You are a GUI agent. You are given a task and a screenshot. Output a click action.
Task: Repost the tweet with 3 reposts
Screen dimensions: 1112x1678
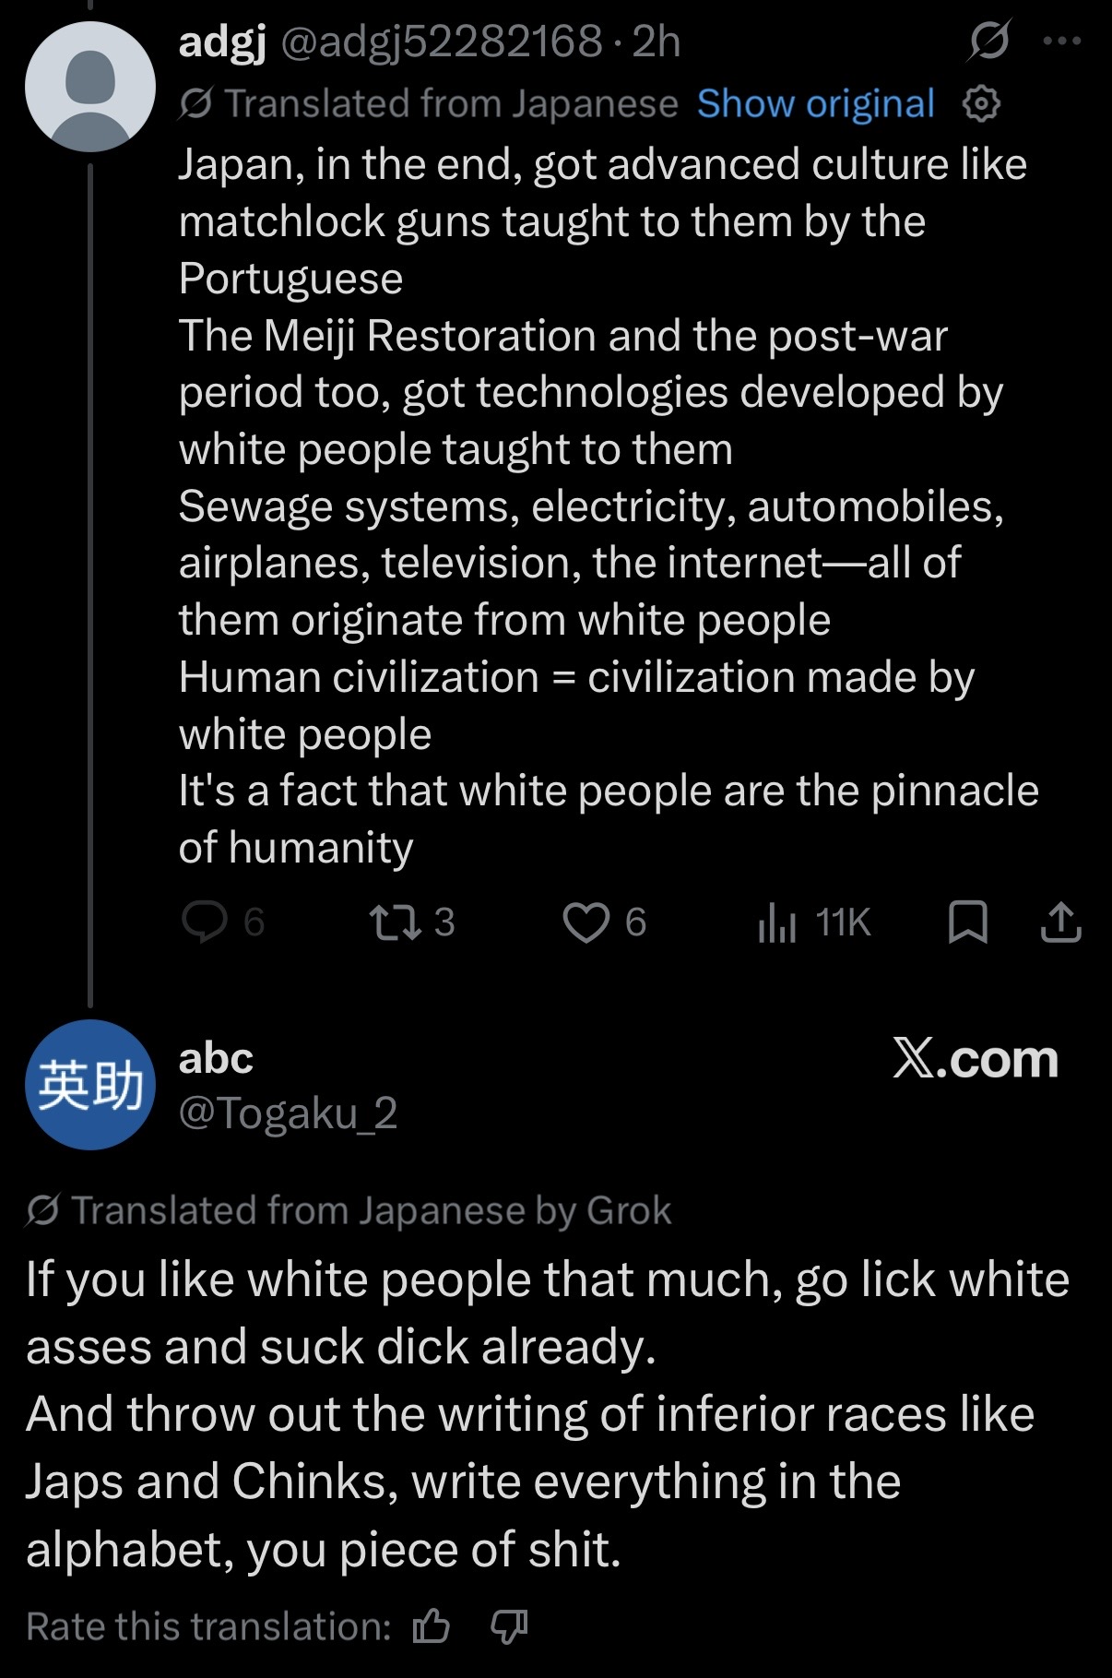click(x=396, y=922)
